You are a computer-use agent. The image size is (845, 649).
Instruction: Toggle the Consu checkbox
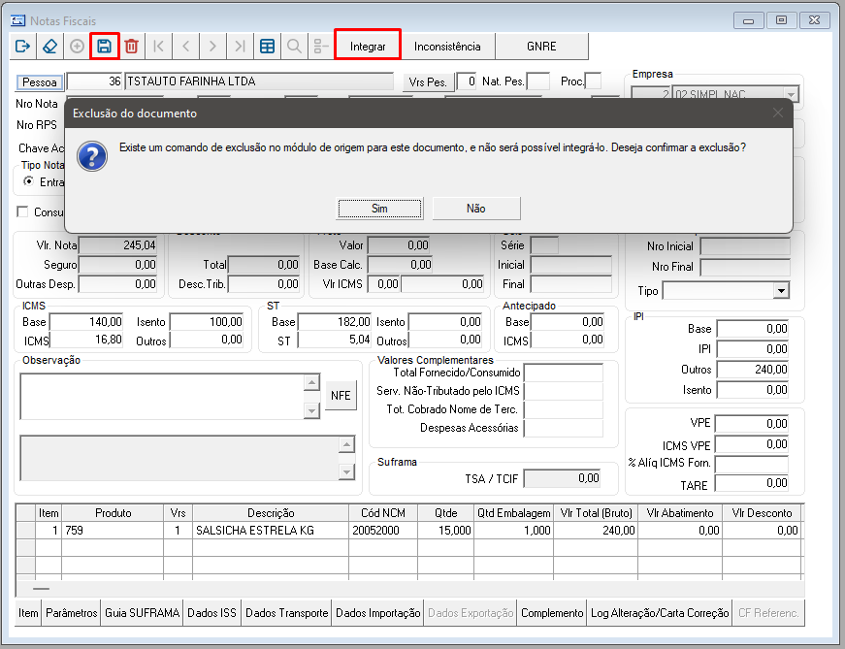[22, 211]
